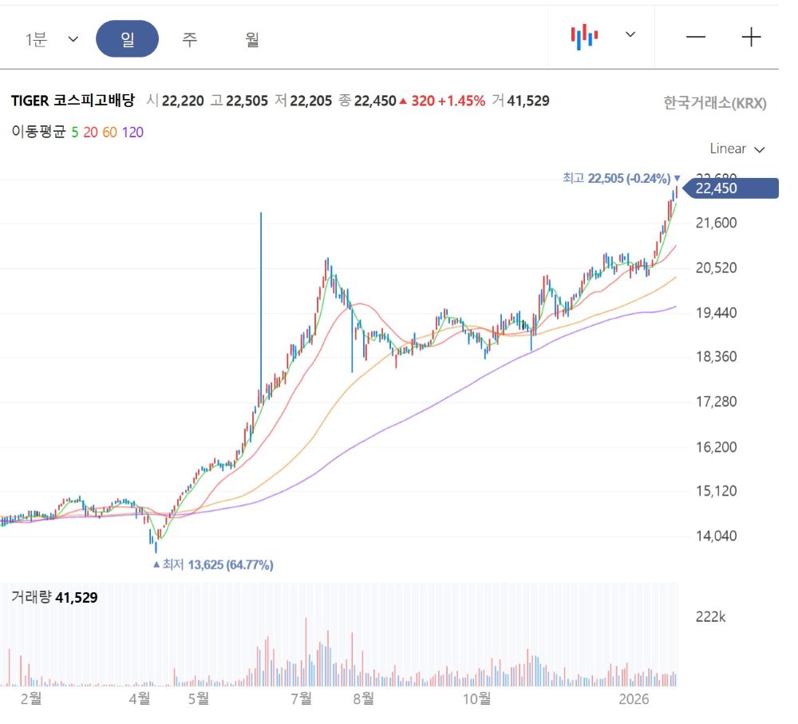
Task: Zoom out using the minus icon
Action: [x=696, y=38]
